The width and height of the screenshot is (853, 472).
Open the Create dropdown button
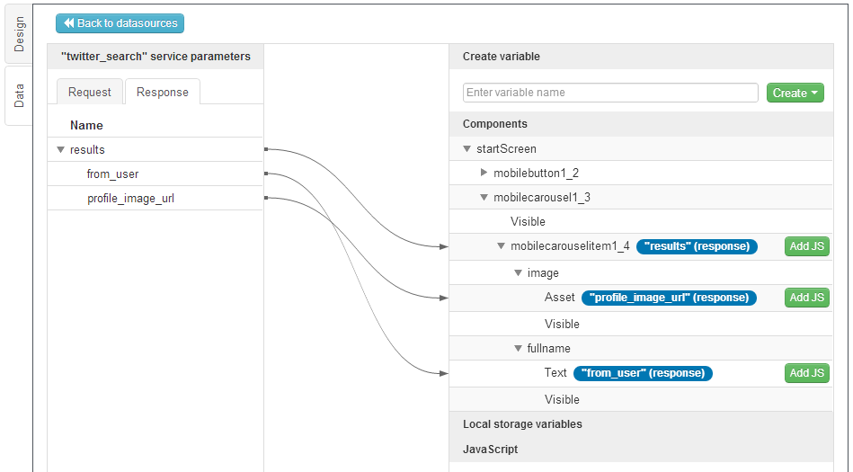point(795,93)
